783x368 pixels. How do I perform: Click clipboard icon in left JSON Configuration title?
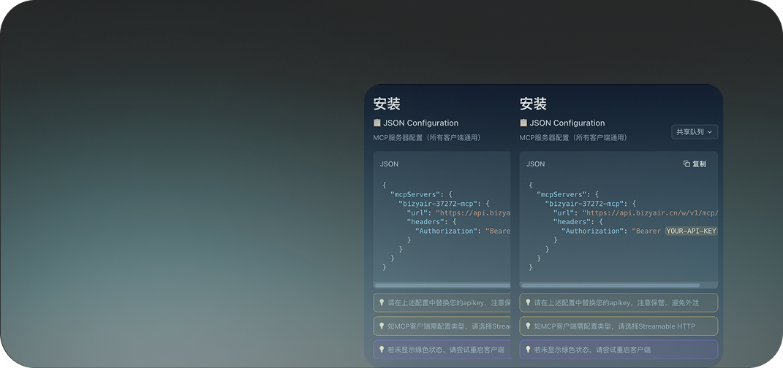point(377,123)
